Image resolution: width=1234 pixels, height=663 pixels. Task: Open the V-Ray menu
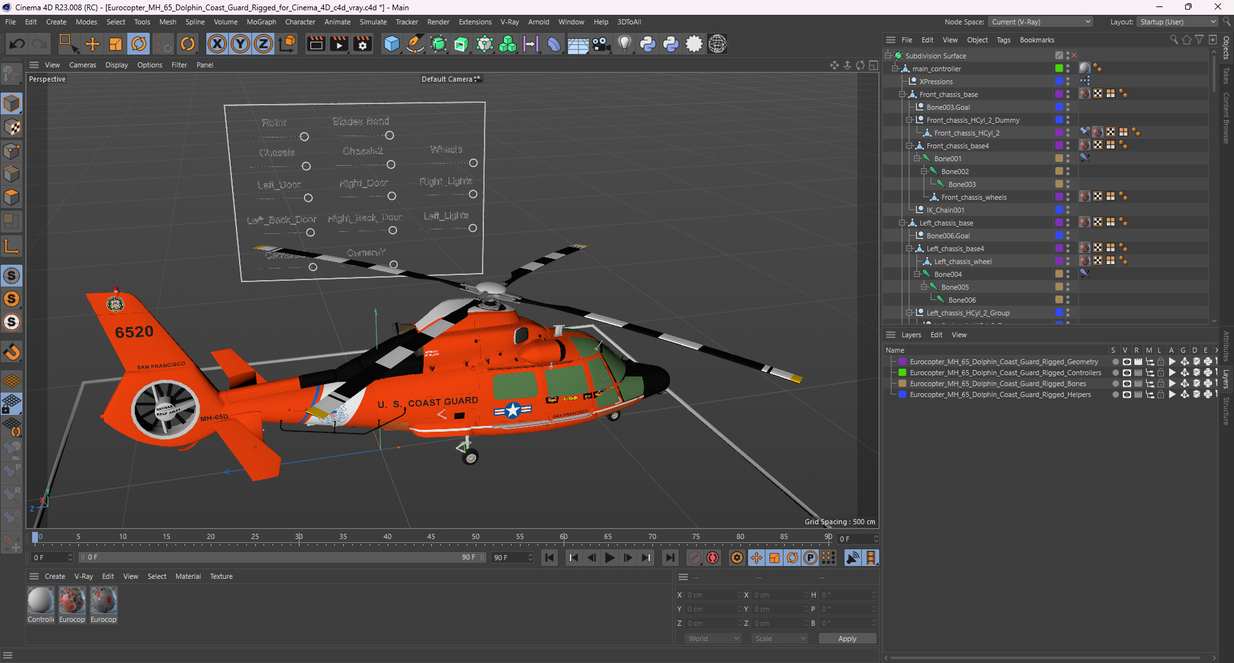pyautogui.click(x=510, y=22)
